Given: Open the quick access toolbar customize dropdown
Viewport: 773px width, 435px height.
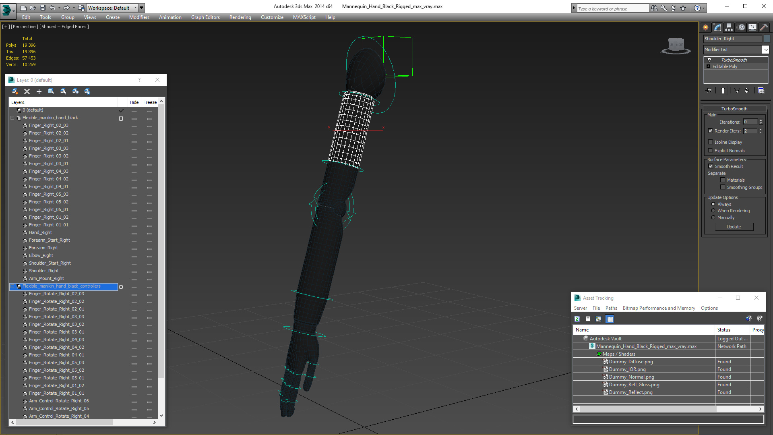Looking at the screenshot, I should coord(142,8).
